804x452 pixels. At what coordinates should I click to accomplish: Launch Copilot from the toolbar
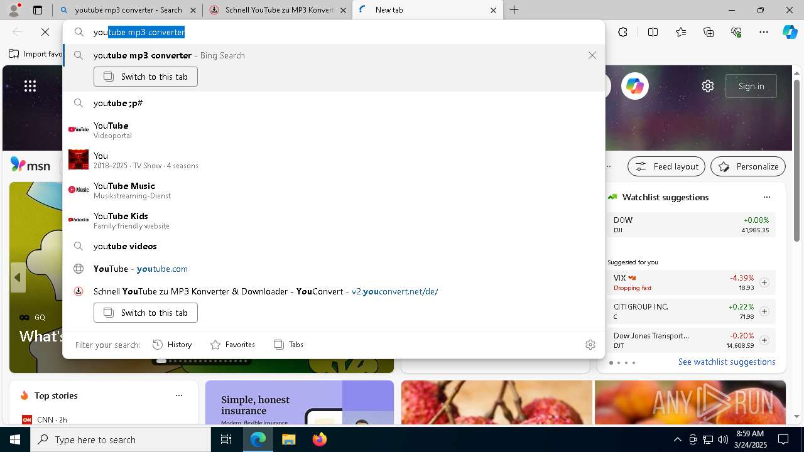pos(790,32)
